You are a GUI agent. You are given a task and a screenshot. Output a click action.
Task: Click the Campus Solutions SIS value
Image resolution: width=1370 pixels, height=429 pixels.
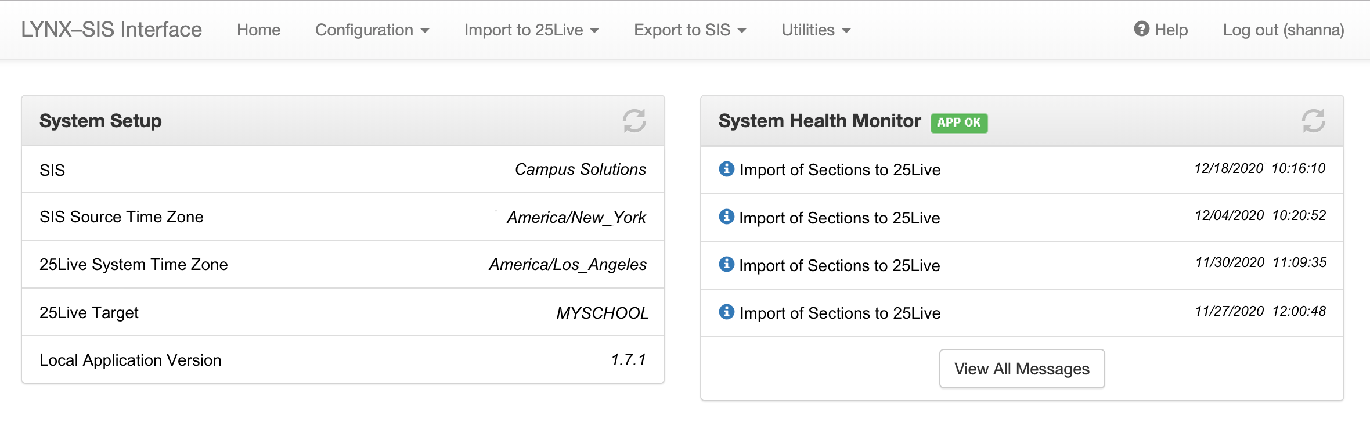(581, 169)
